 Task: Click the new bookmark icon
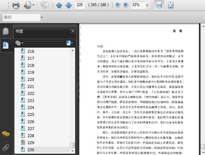[x=70, y=43]
